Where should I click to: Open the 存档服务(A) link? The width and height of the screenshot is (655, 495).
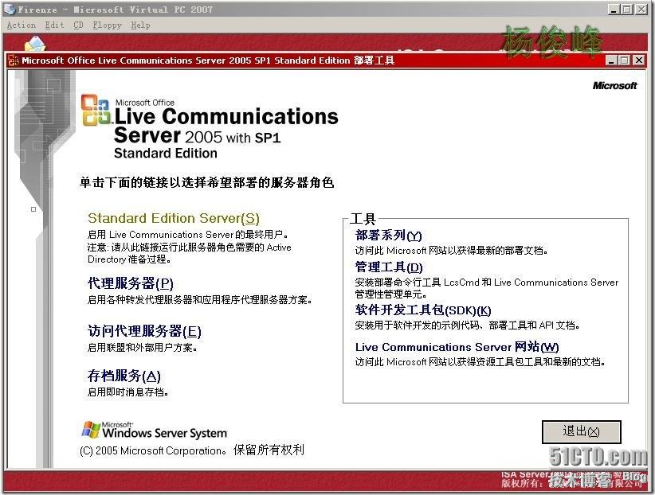click(124, 376)
